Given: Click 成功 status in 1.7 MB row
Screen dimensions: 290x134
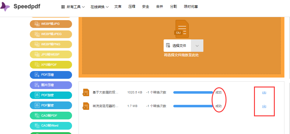Looking at the screenshot, I should [x=218, y=106].
